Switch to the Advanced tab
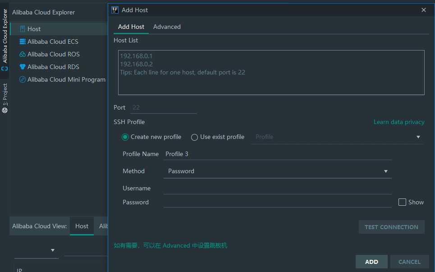This screenshot has width=435, height=272. [x=167, y=27]
